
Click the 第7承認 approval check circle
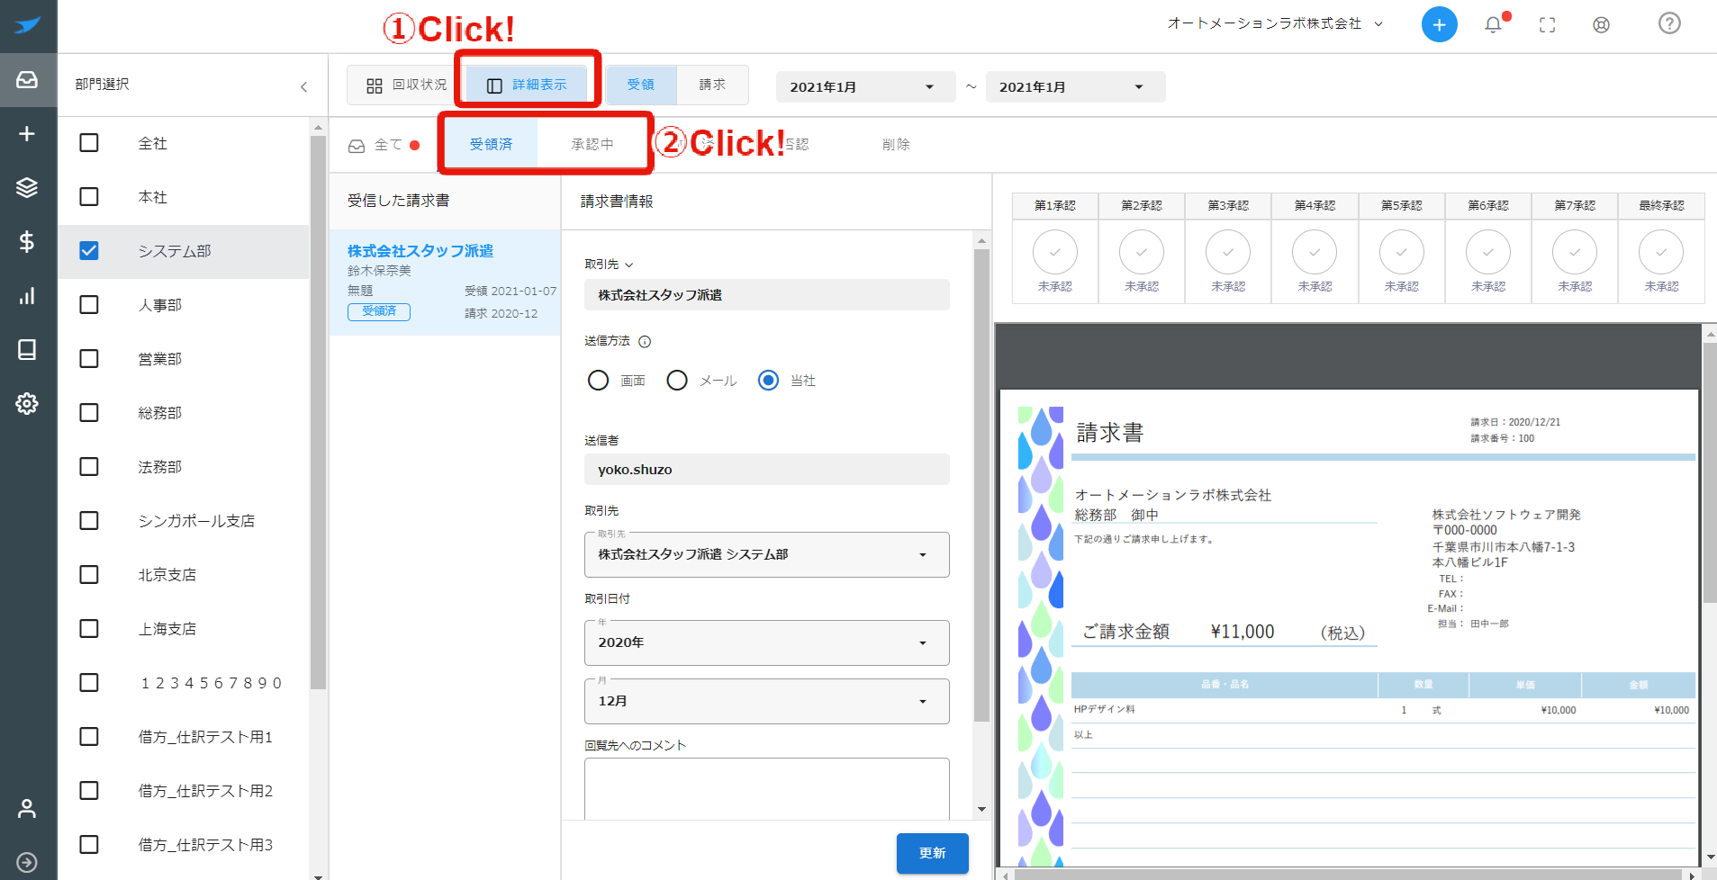(x=1575, y=253)
